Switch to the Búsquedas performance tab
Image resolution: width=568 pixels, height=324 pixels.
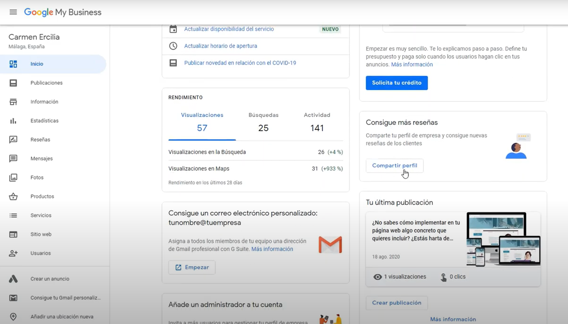coord(263,122)
